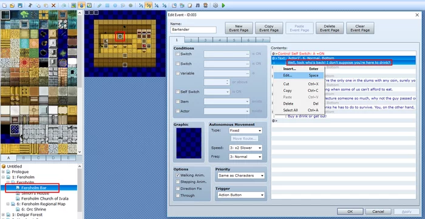Check the Through option
This screenshot has height=219, width=425.
coord(178,195)
